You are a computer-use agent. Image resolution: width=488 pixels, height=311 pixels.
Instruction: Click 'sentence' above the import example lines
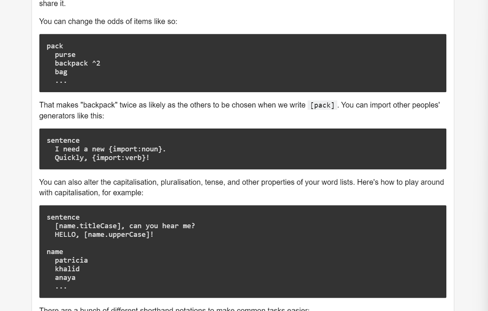click(63, 140)
